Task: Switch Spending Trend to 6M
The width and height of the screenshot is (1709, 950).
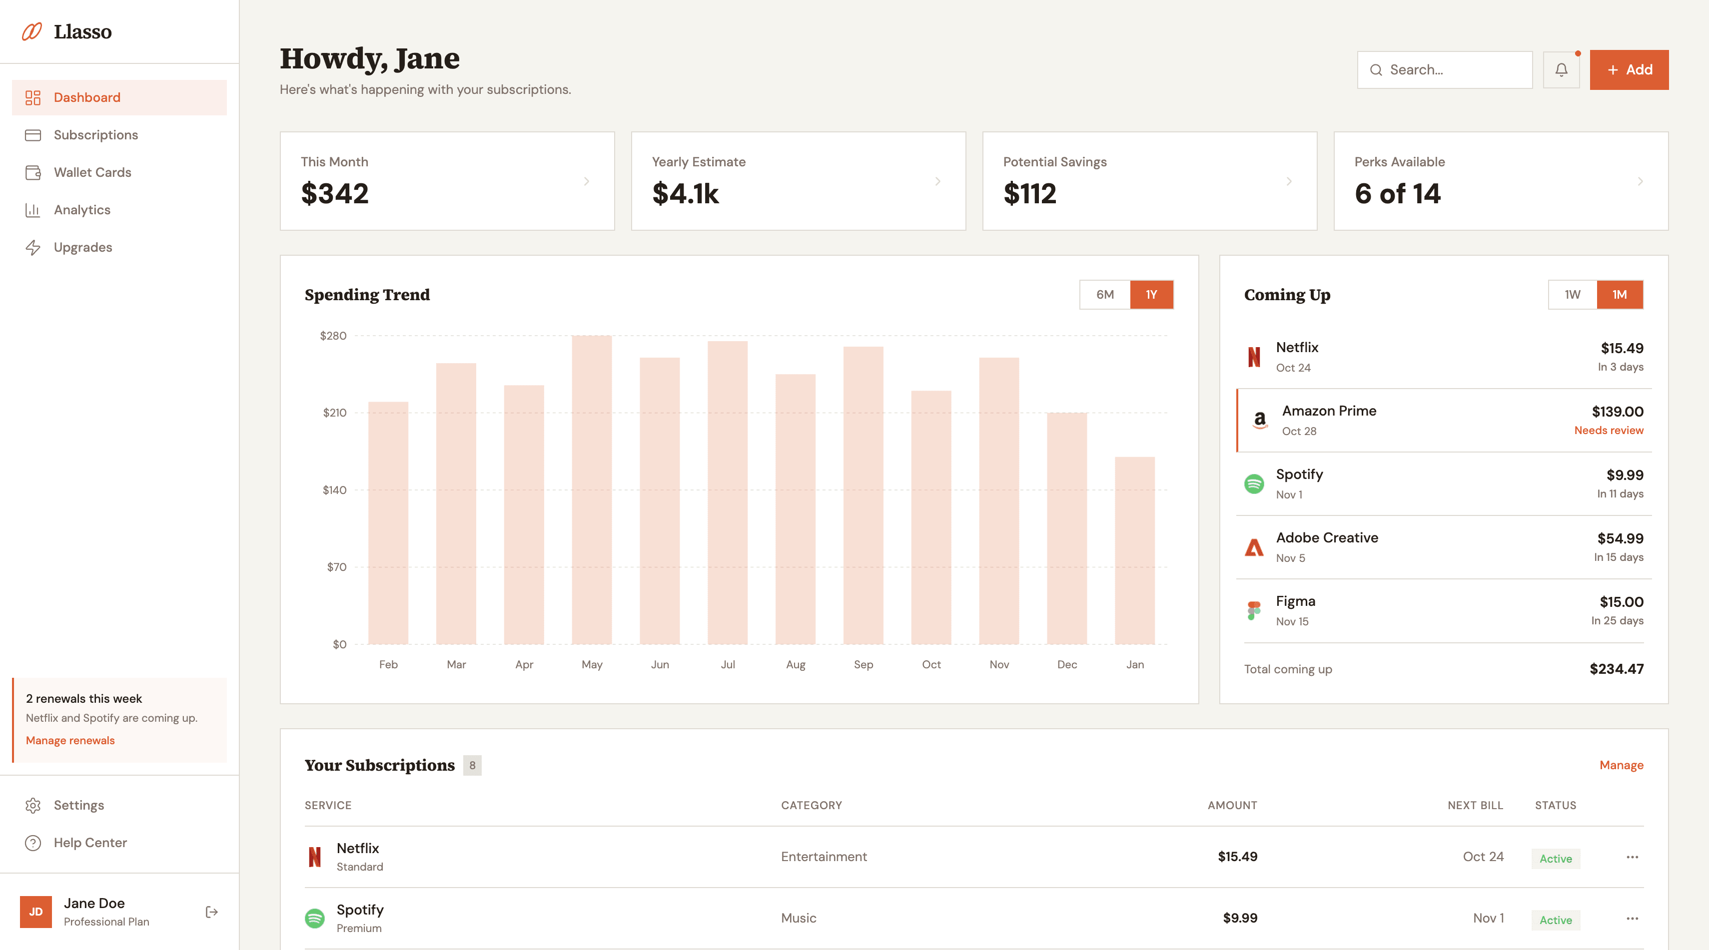Action: tap(1105, 294)
